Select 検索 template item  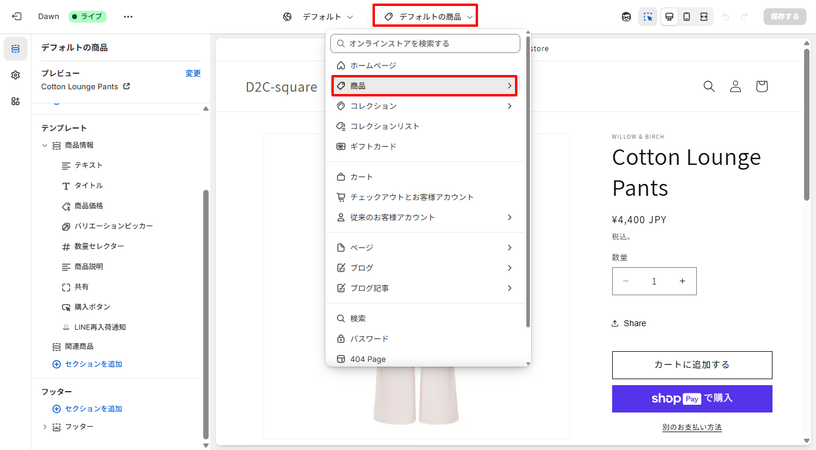(425, 318)
